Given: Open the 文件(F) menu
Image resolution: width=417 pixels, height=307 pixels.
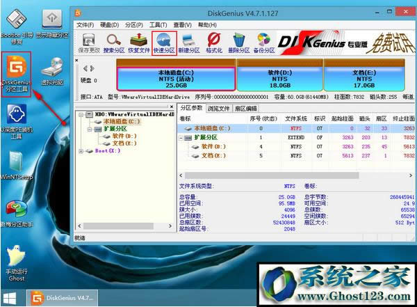Looking at the screenshot, I should pyautogui.click(x=85, y=24).
